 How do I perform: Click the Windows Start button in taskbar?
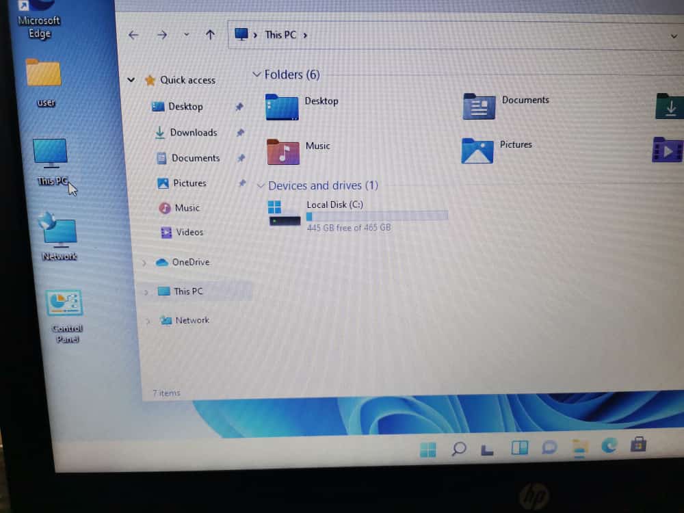pyautogui.click(x=428, y=449)
